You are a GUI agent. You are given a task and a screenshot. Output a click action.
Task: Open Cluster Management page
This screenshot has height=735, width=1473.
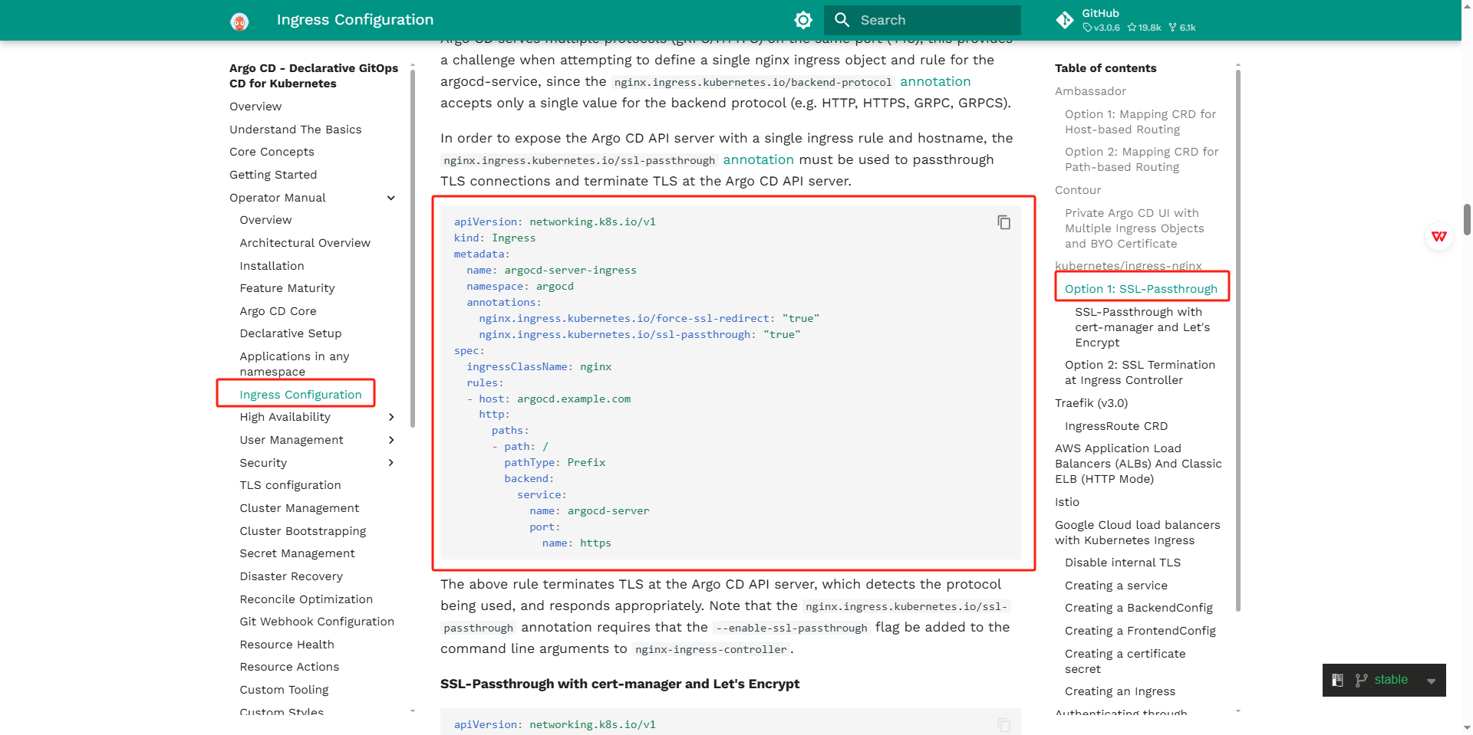point(299,508)
